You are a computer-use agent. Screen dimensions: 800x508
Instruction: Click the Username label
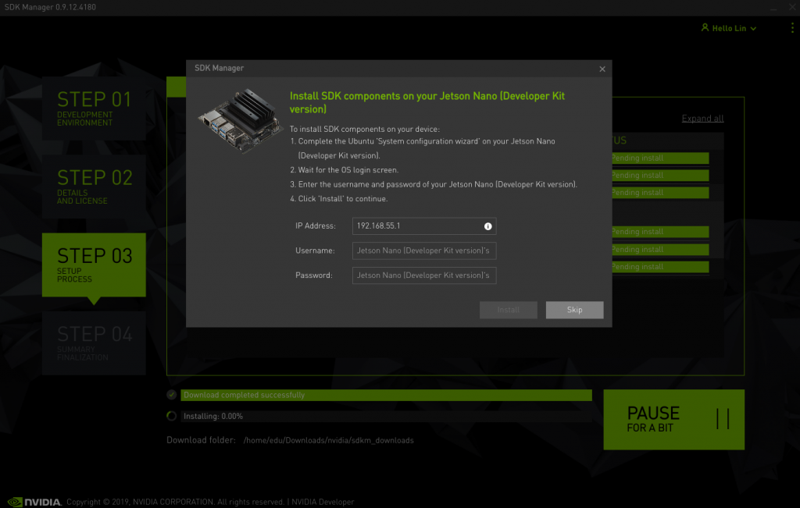[315, 250]
